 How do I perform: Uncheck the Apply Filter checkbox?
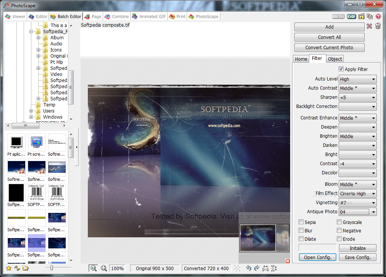pyautogui.click(x=341, y=69)
